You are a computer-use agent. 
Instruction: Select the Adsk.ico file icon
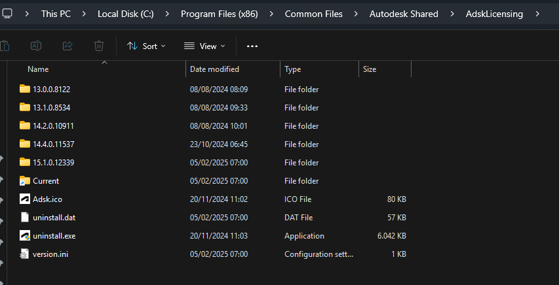tap(25, 199)
